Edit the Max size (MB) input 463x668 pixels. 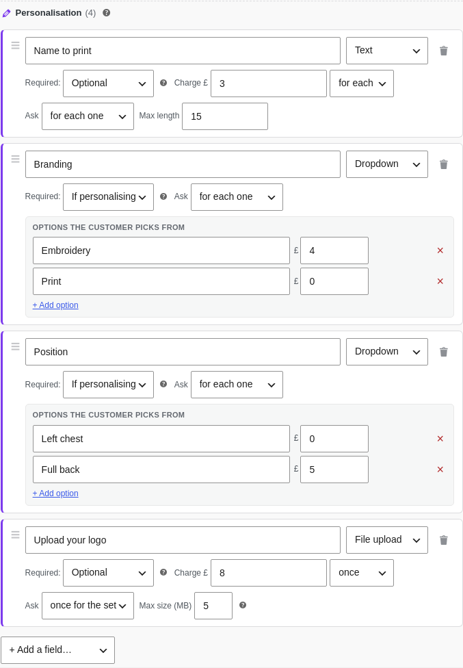coord(213,605)
